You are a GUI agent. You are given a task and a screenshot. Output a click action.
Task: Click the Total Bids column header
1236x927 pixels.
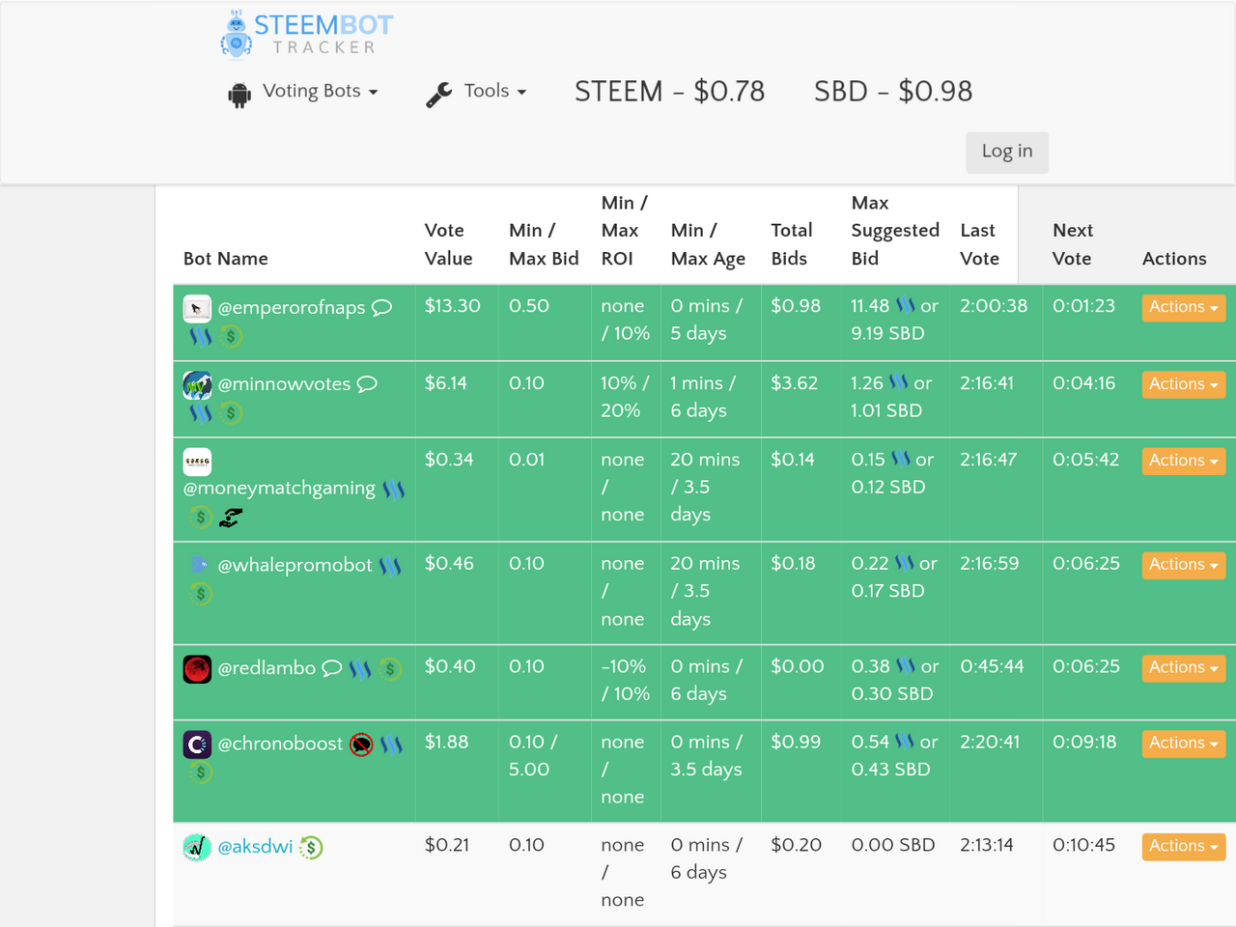[791, 244]
